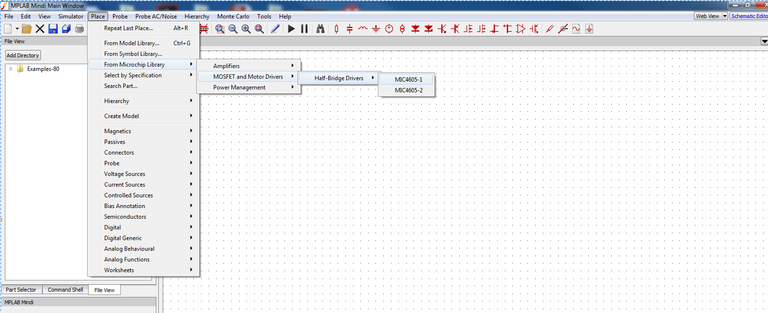Viewport: 768px width, 313px height.
Task: Open the dropdown arrow beside the new document icon
Action: tap(17, 29)
